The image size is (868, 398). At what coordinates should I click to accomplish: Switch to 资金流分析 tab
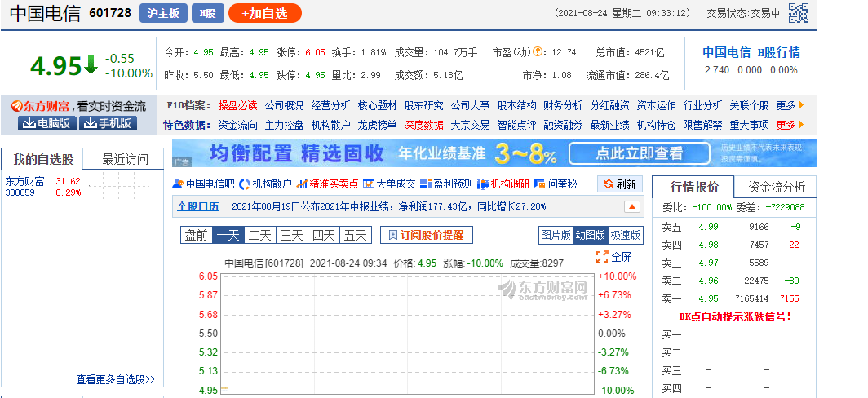(x=776, y=187)
